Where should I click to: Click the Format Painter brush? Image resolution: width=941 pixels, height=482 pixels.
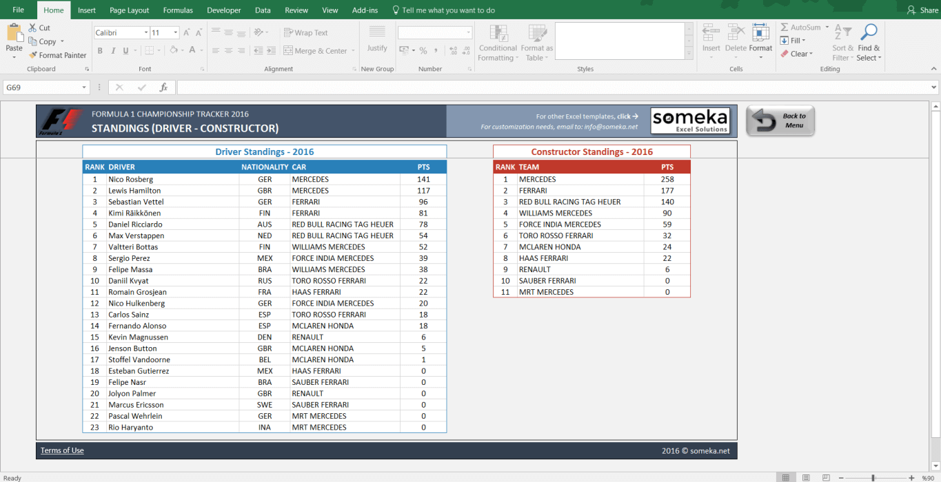[x=32, y=55]
